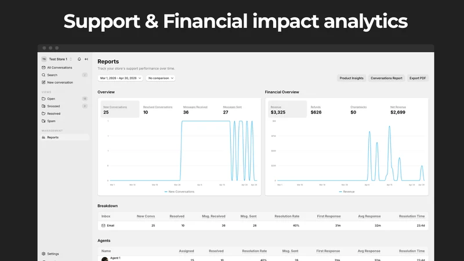Screen dimensions: 464x261
Task: Click the All Conversations inbox icon
Action: click(43, 67)
